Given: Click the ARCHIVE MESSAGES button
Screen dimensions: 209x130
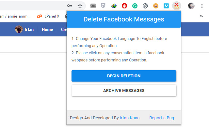Looking at the screenshot, I should tap(124, 90).
